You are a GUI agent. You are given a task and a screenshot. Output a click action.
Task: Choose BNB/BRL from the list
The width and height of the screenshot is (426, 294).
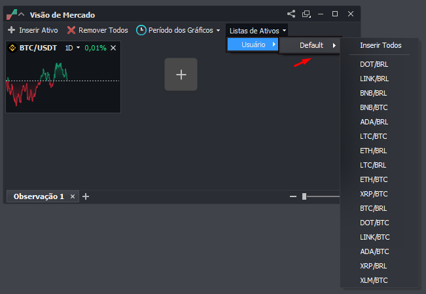(x=373, y=93)
